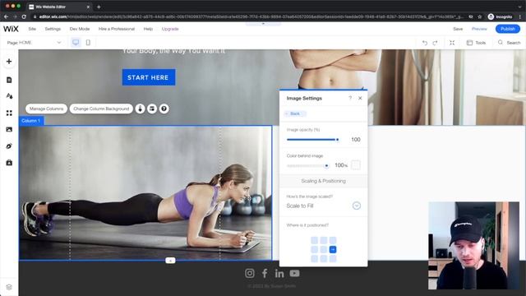Select the middle right position option
This screenshot has height=296, width=526.
pyautogui.click(x=333, y=249)
